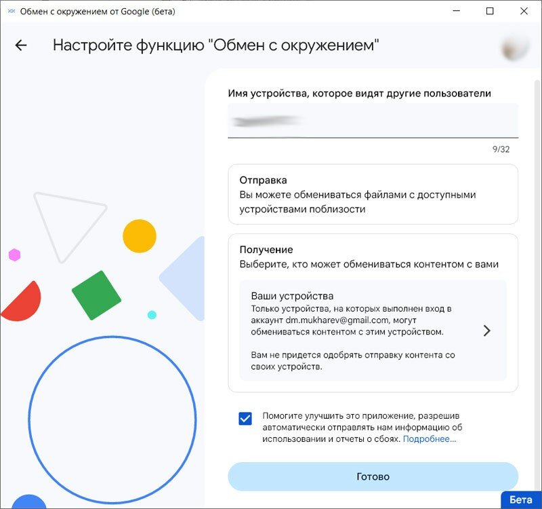Viewport: 542px width, 509px height.
Task: Click the page title "Настройте функцию"
Action: (129, 45)
